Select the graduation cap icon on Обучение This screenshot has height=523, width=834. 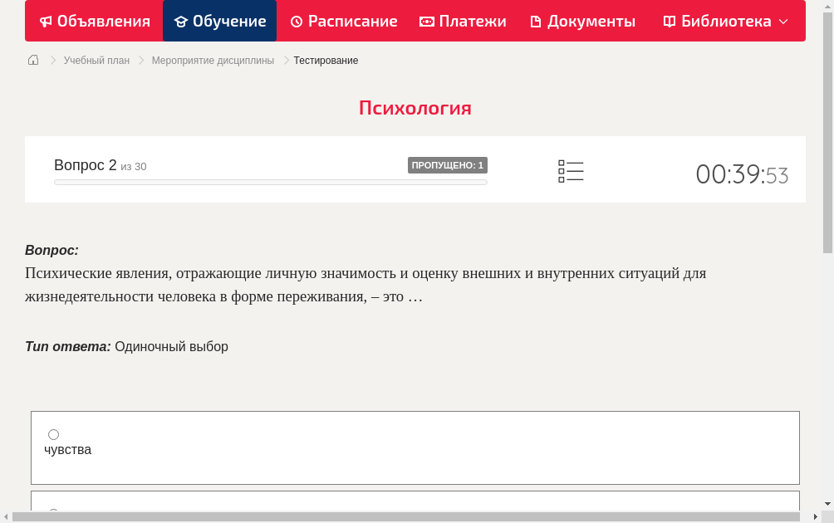pos(180,21)
